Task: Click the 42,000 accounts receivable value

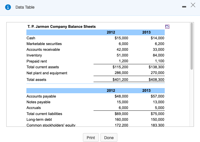Action: (122, 49)
